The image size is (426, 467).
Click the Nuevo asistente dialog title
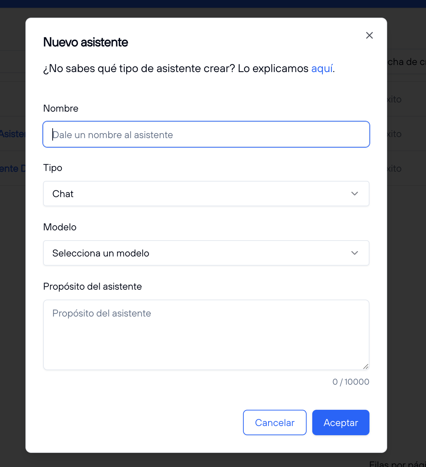pyautogui.click(x=85, y=42)
